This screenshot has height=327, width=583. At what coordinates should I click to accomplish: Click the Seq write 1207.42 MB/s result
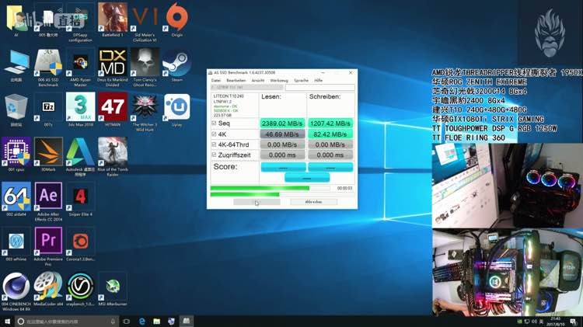tap(330, 123)
